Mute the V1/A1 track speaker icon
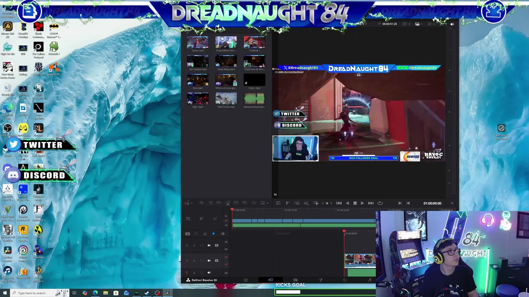The image size is (529, 297). coord(209,260)
